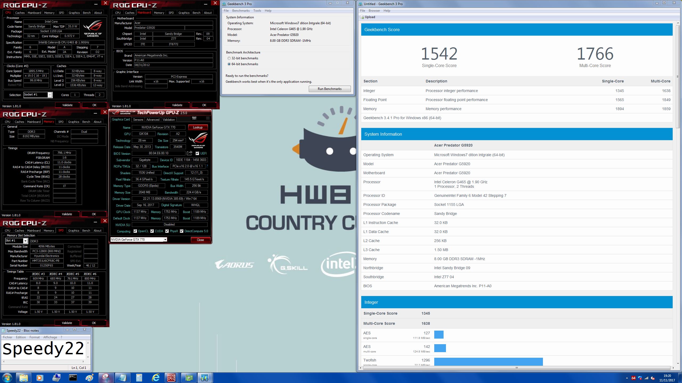The height and width of the screenshot is (383, 682).
Task: Click the Floating Point row in results
Action: (517, 100)
